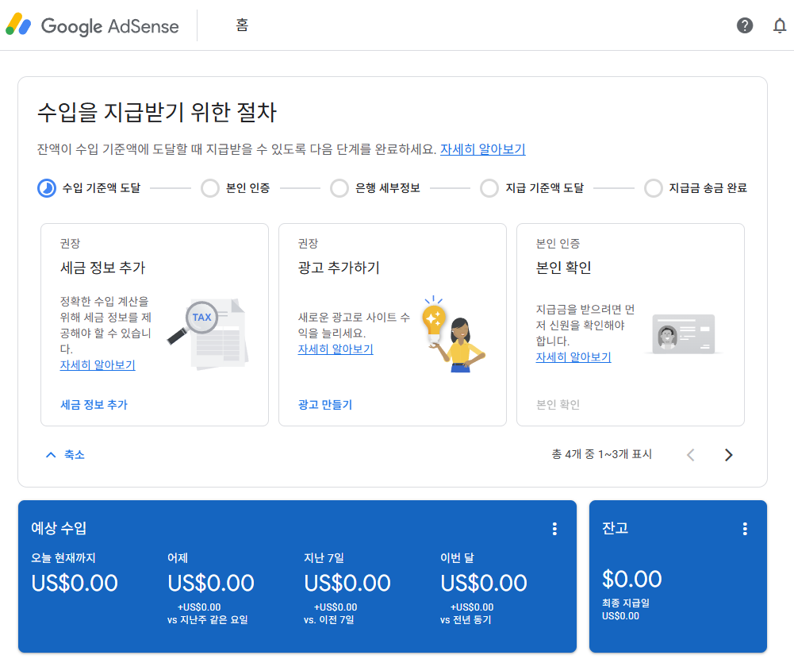This screenshot has height=663, width=794.
Task: Click the 광고 추가하기 card title
Action: (339, 267)
